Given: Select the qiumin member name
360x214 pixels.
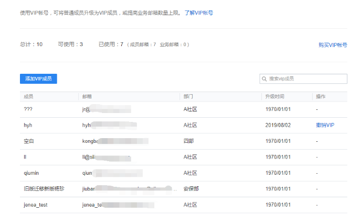Looking at the screenshot, I should [32, 173].
